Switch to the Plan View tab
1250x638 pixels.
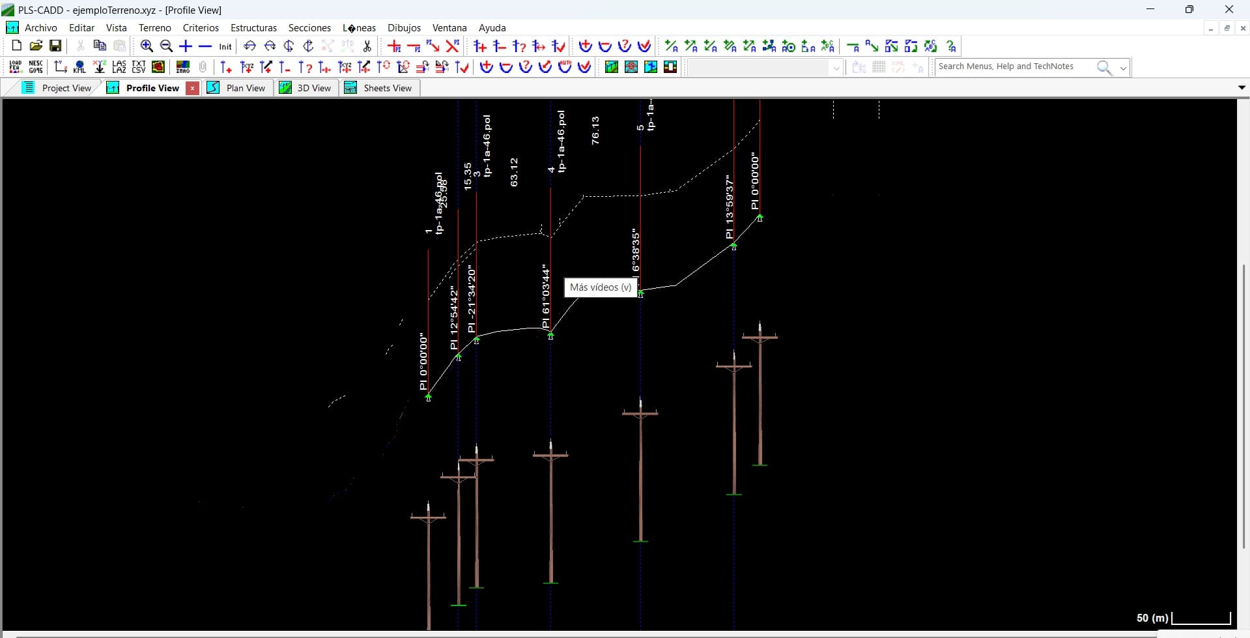(x=237, y=88)
